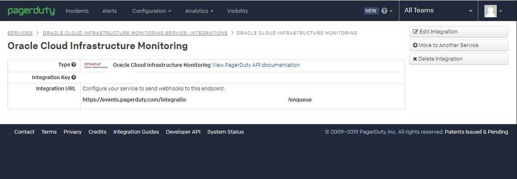The image size is (517, 179).
Task: Click the Delete Integration button
Action: click(458, 59)
